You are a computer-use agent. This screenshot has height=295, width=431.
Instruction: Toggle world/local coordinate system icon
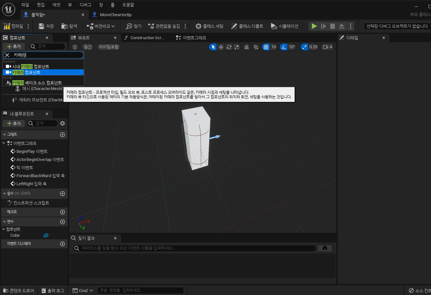(246, 47)
